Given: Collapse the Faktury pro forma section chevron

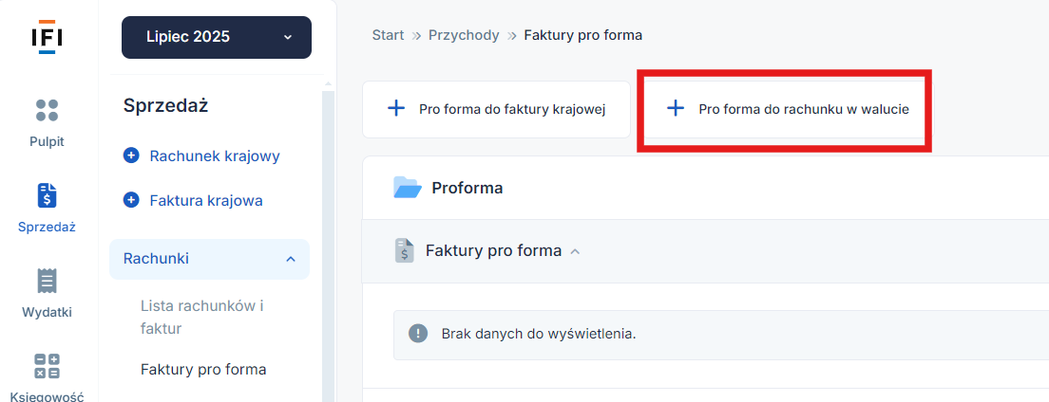Looking at the screenshot, I should 575,252.
